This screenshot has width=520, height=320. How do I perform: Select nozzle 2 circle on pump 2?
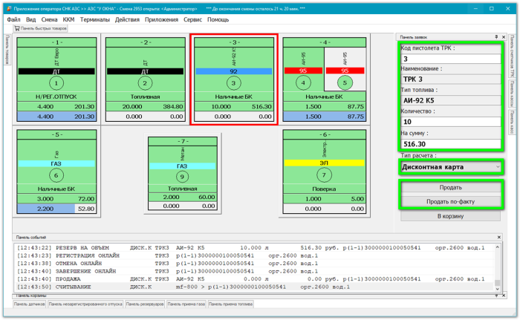coord(145,83)
